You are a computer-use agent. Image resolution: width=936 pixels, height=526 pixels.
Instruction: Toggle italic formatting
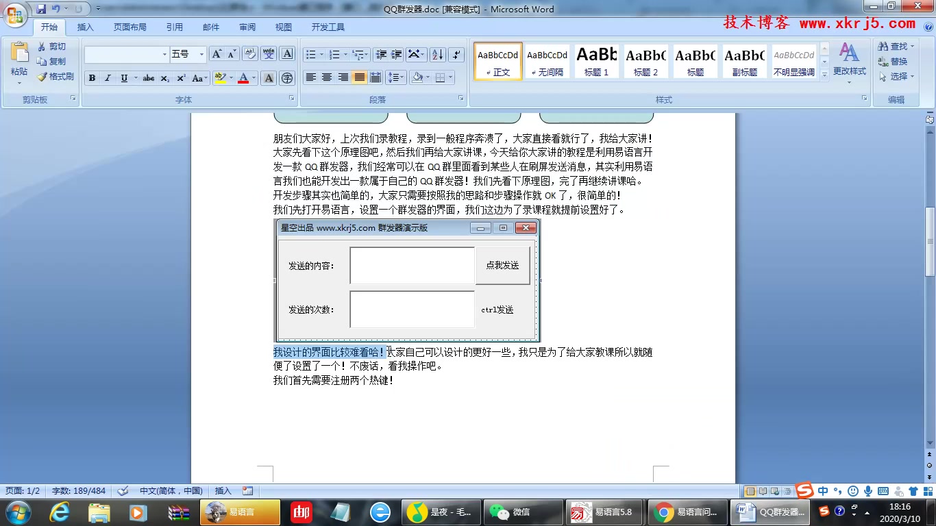108,78
